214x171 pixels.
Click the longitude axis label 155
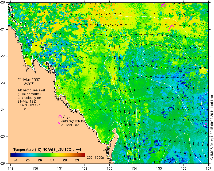(x=159, y=169)
